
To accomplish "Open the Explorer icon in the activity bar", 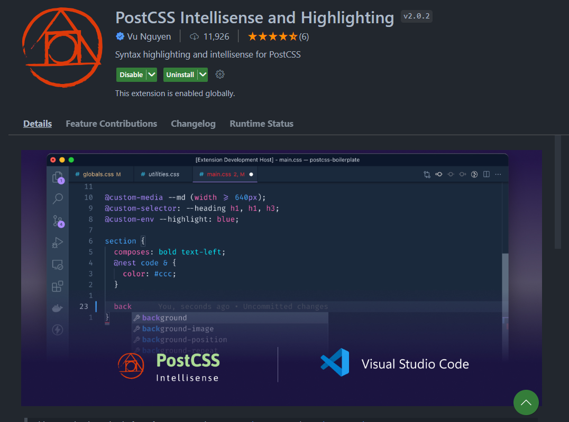I will pyautogui.click(x=58, y=178).
